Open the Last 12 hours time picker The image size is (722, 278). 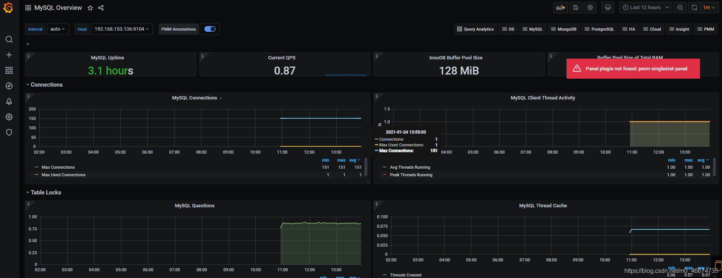click(646, 8)
